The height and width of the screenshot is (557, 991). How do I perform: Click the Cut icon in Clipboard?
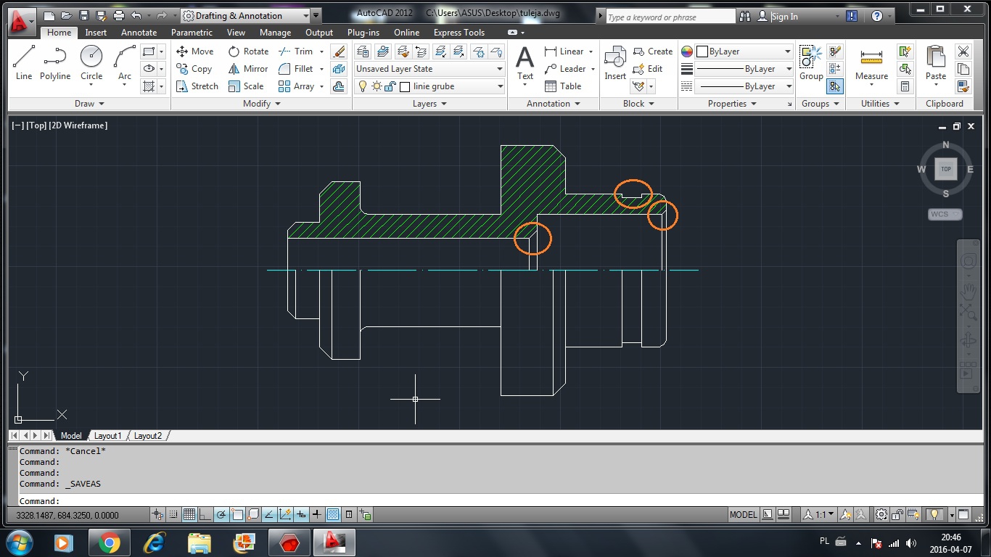pos(963,51)
